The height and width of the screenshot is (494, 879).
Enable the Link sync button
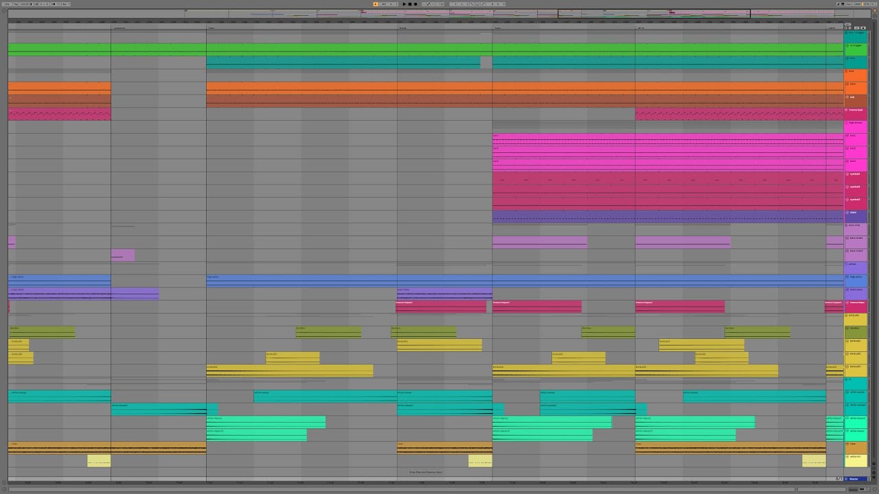7,4
